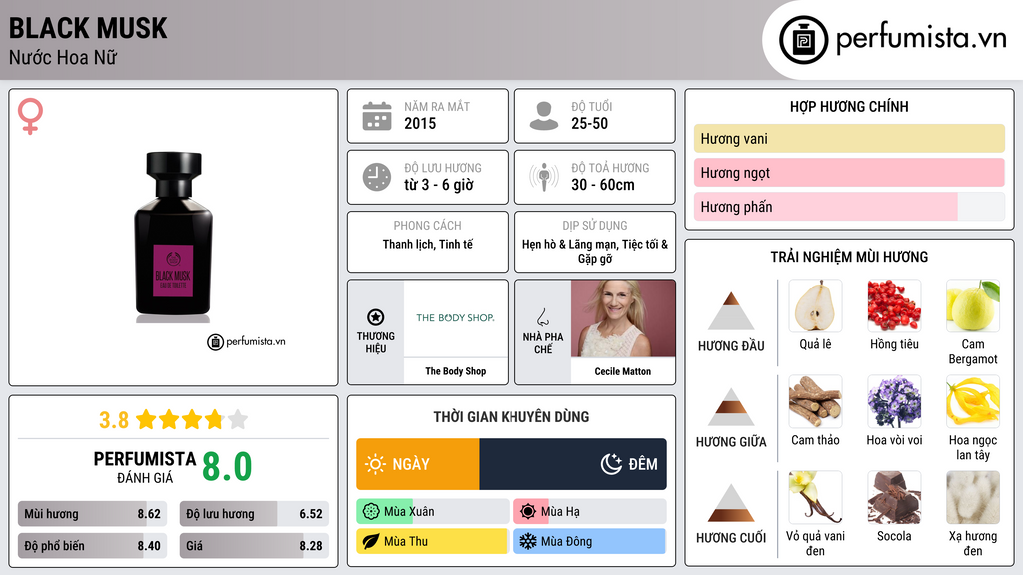The width and height of the screenshot is (1023, 575).
Task: Click the Hương cuối pyramid icon
Action: (731, 503)
